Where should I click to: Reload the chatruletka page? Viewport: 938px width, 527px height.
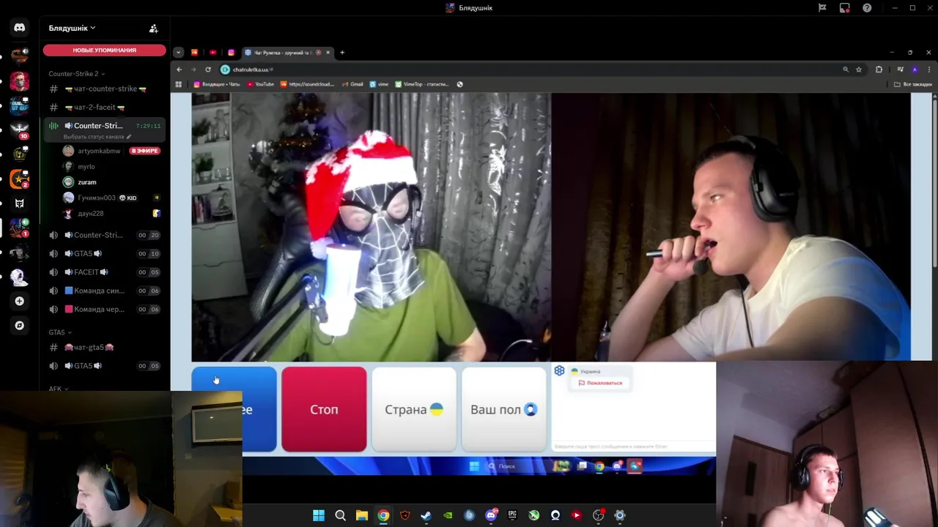click(x=208, y=70)
